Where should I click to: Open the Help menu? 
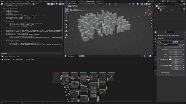pyautogui.click(x=21, y=1)
